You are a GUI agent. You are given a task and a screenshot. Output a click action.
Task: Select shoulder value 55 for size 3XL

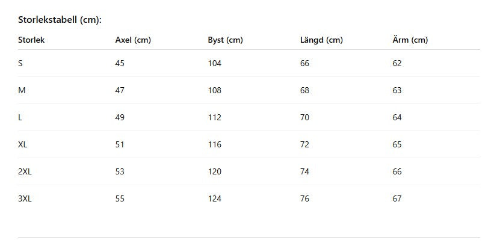120,198
